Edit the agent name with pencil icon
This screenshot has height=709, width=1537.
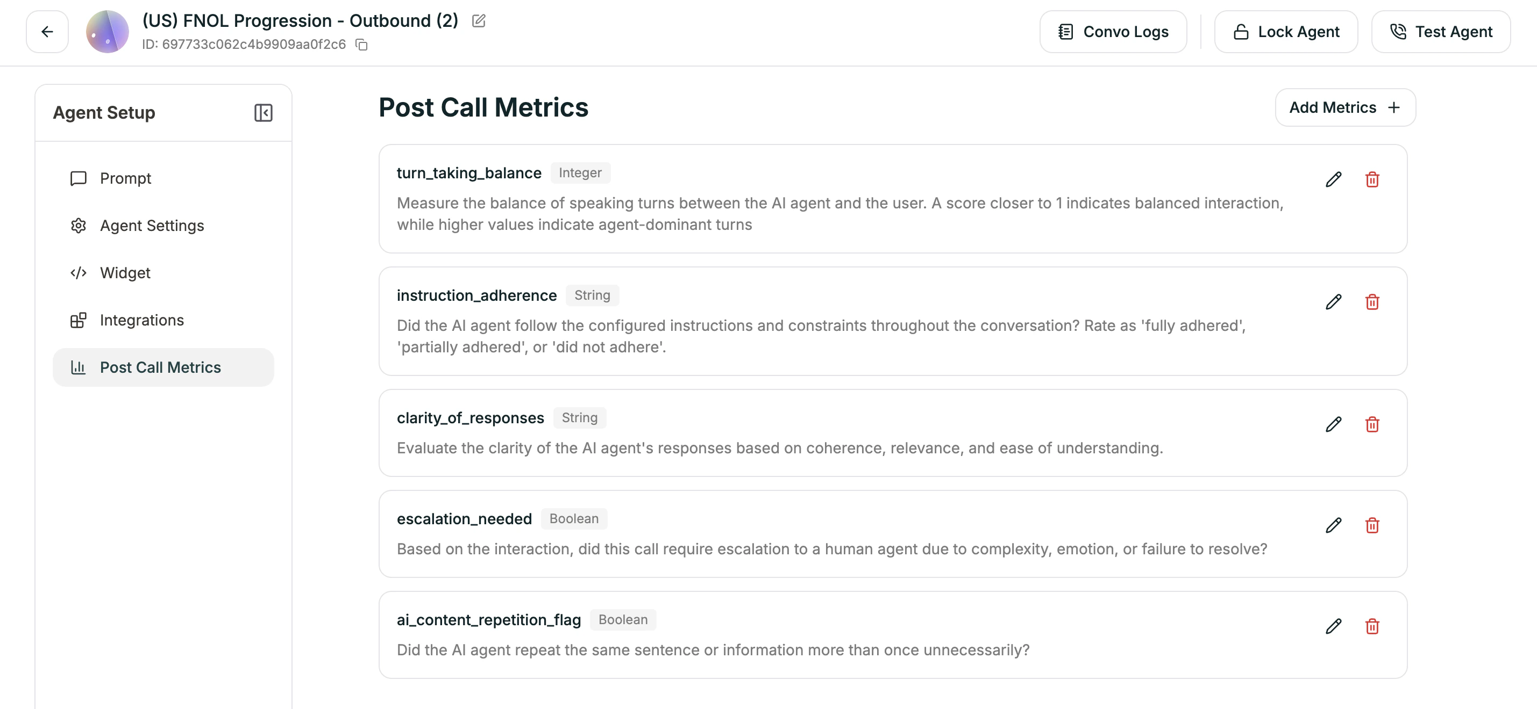tap(478, 20)
